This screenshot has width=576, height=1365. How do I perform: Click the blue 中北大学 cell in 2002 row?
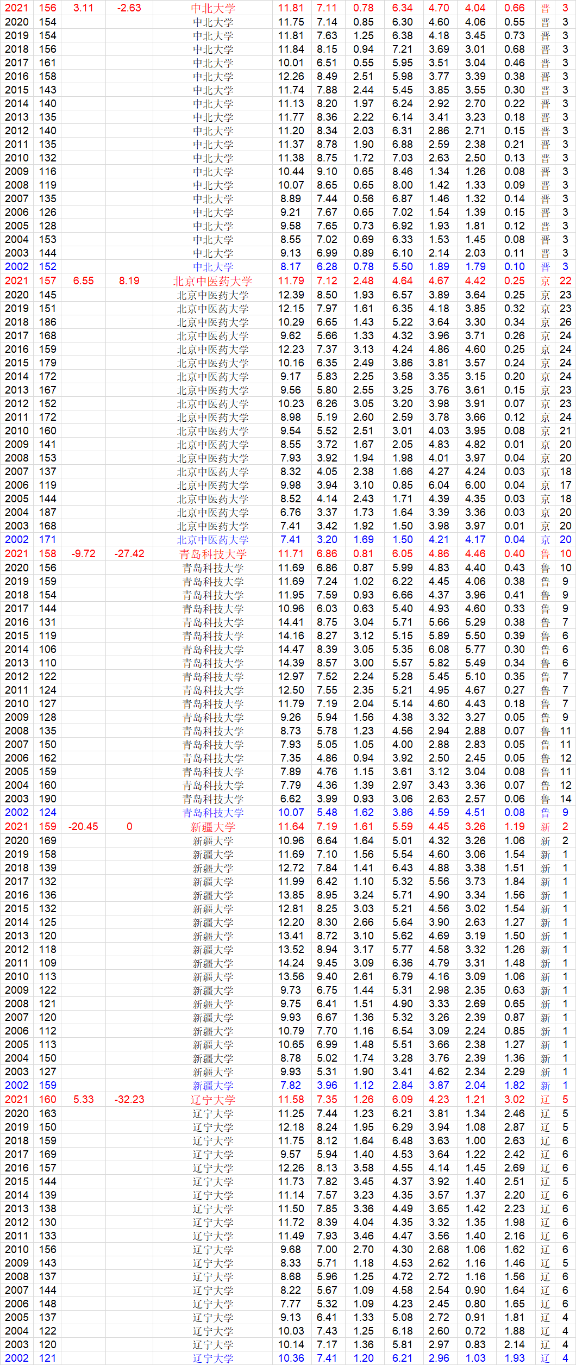(213, 267)
